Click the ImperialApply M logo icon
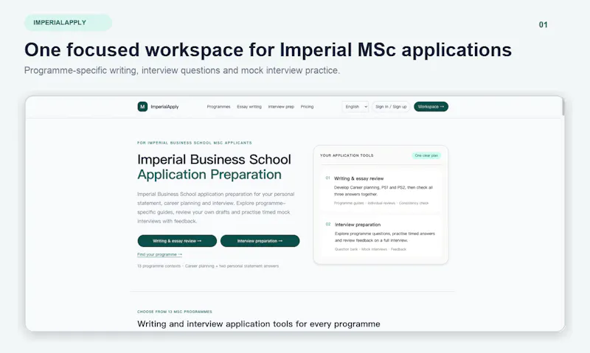The width and height of the screenshot is (590, 353). [x=142, y=107]
